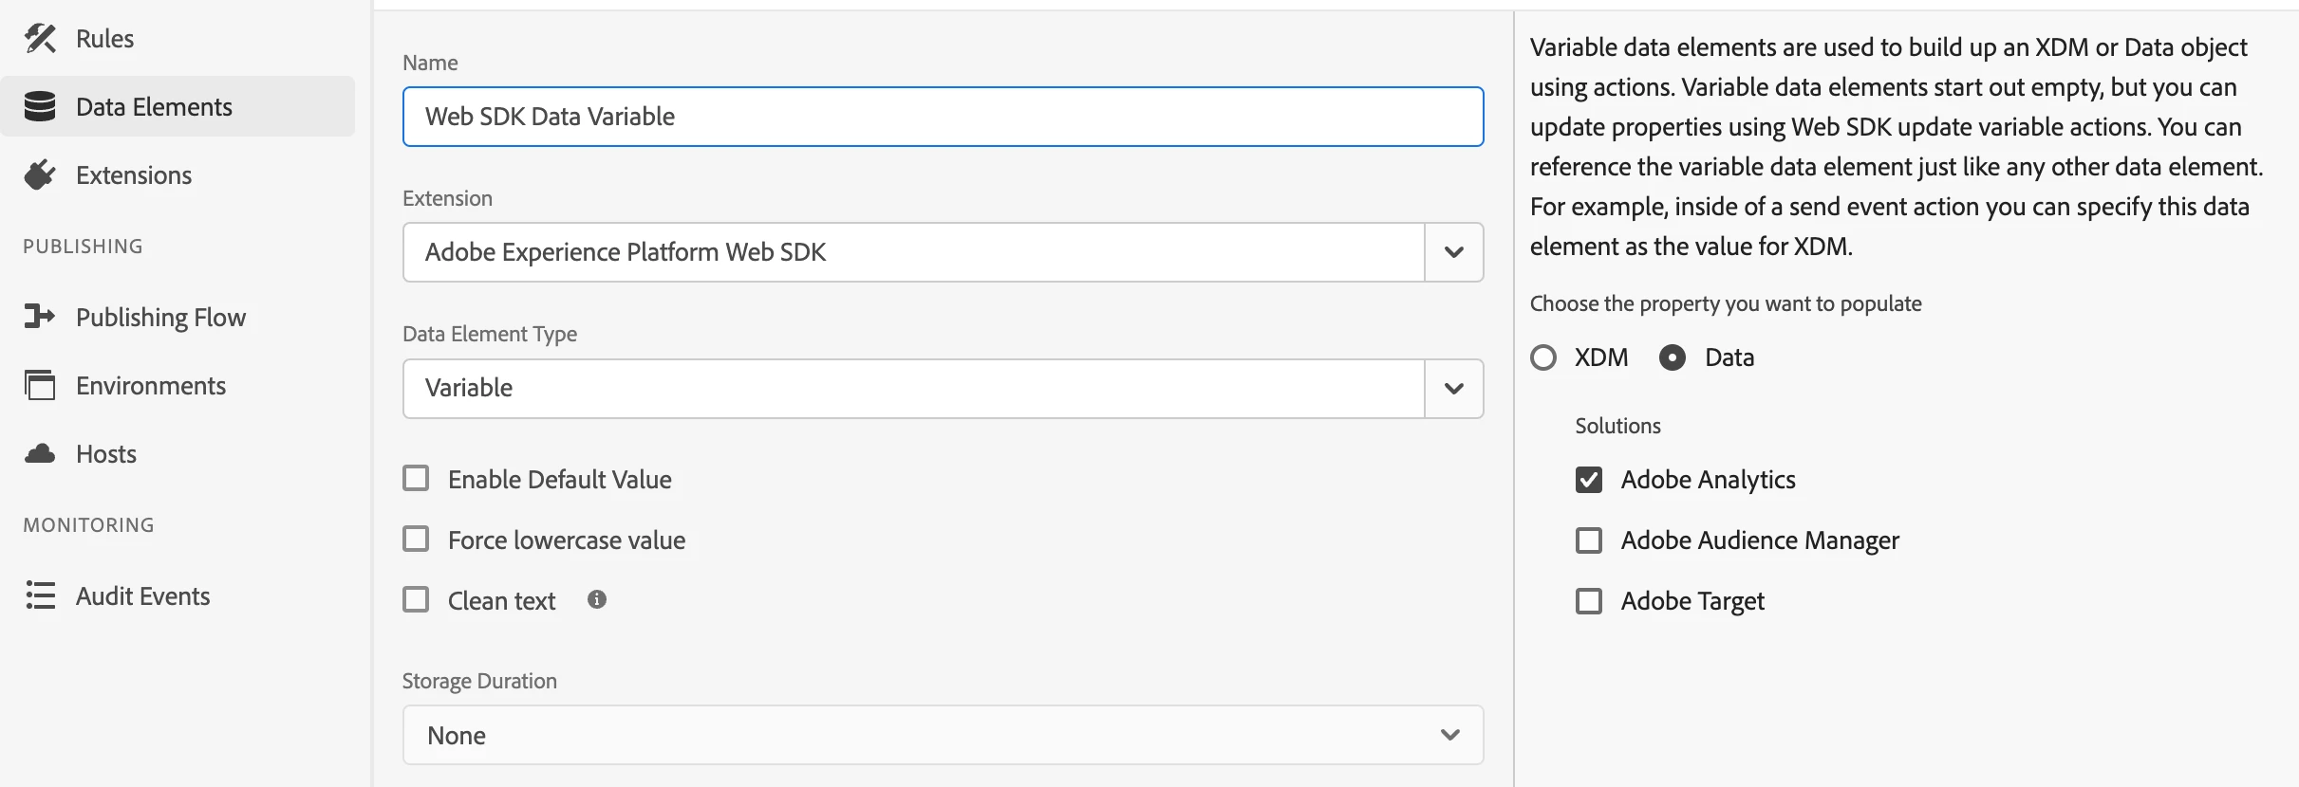Click the Storage Duration label
2299x787 pixels.
479,681
